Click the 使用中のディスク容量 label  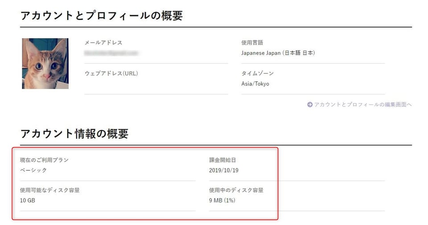pyautogui.click(x=236, y=190)
